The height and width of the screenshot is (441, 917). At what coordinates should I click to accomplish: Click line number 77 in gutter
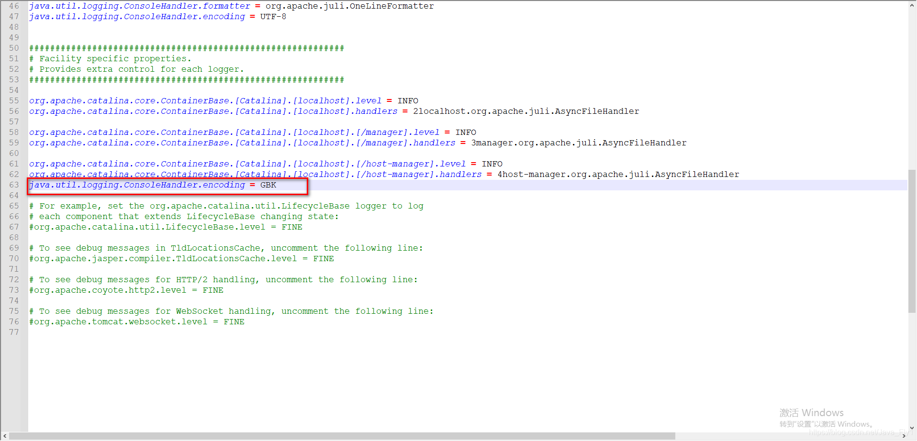14,332
